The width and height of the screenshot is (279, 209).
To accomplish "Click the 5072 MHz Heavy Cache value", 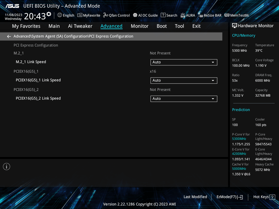I will point(263,170).
